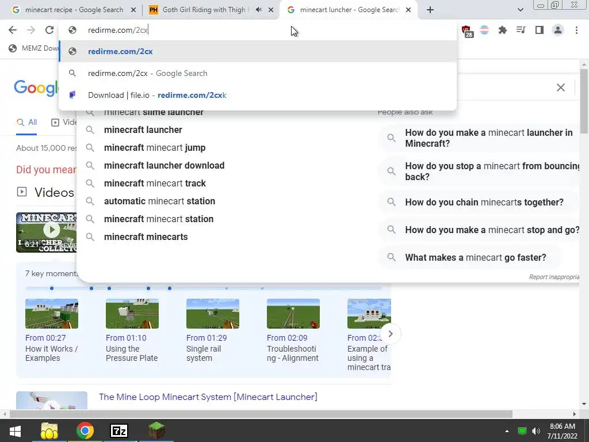
Task: Select the minecart luncher tab
Action: (349, 10)
